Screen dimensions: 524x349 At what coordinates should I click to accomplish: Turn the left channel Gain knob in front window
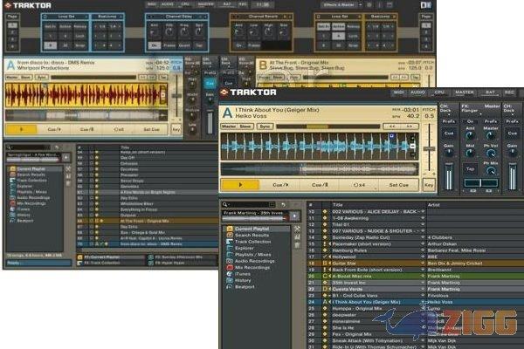coord(449,153)
